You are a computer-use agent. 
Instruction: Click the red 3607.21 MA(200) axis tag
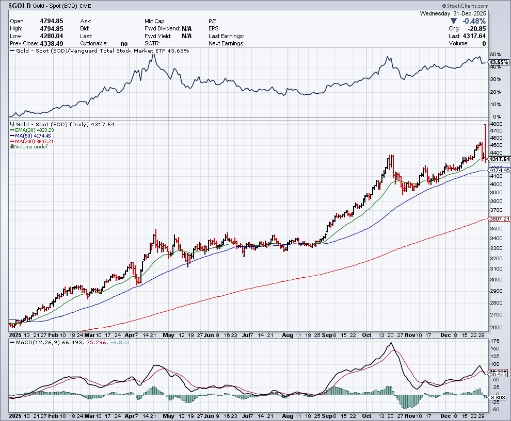pos(499,219)
